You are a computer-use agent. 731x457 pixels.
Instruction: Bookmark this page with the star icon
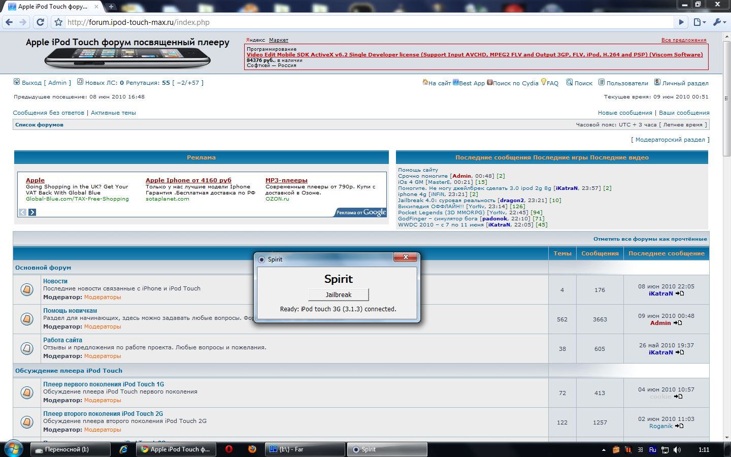point(58,22)
